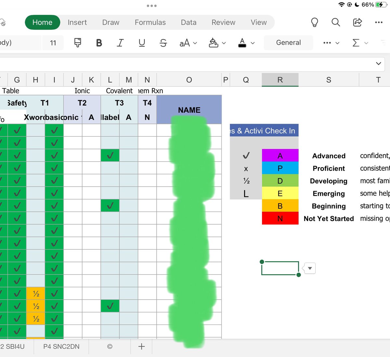Toggle underline formatting

142,43
